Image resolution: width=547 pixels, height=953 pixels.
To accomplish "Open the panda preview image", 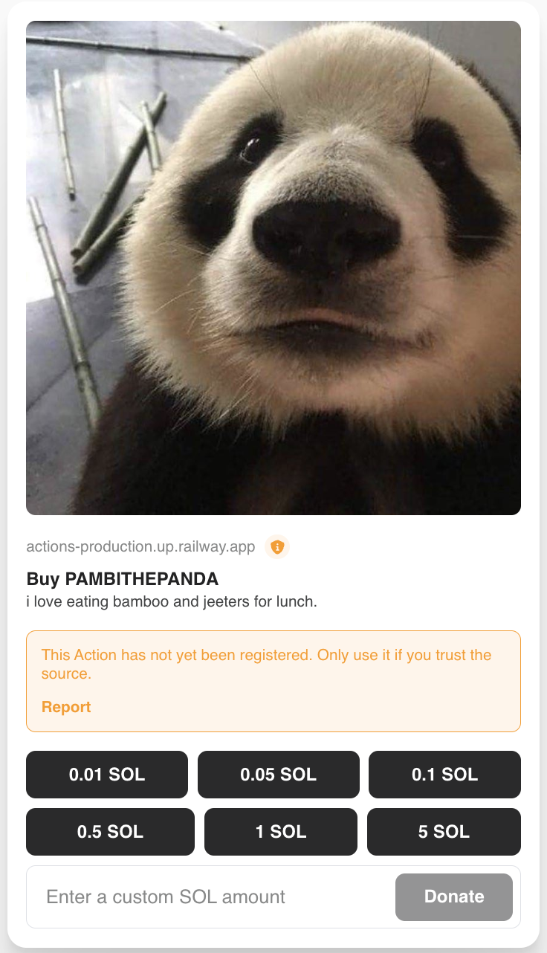I will [x=273, y=268].
